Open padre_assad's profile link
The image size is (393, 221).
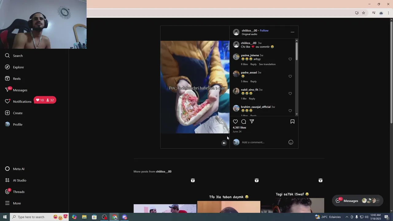[x=249, y=72]
